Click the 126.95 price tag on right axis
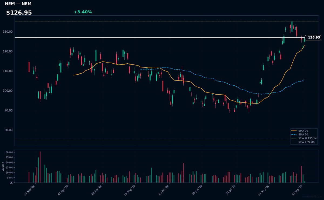The height and width of the screenshot is (200, 324). pos(313,37)
